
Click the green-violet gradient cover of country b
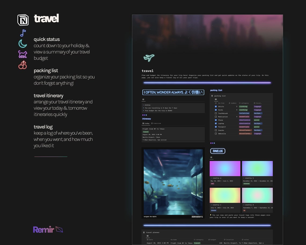tap(257, 169)
